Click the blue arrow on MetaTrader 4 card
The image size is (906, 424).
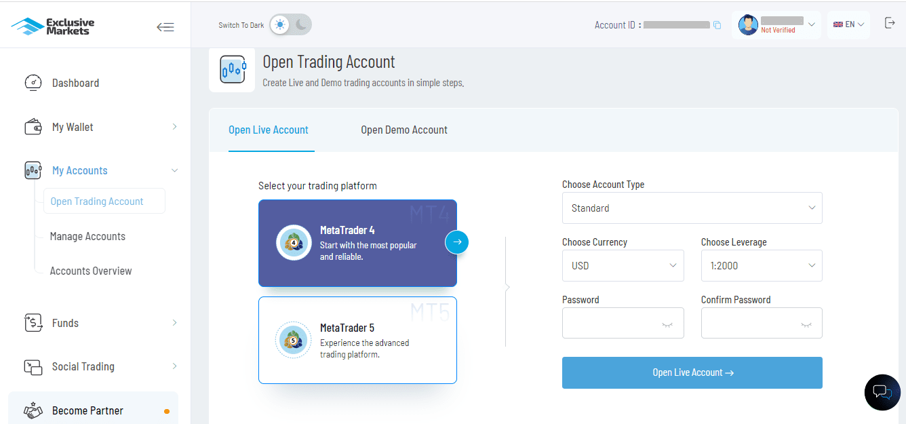[x=457, y=242]
